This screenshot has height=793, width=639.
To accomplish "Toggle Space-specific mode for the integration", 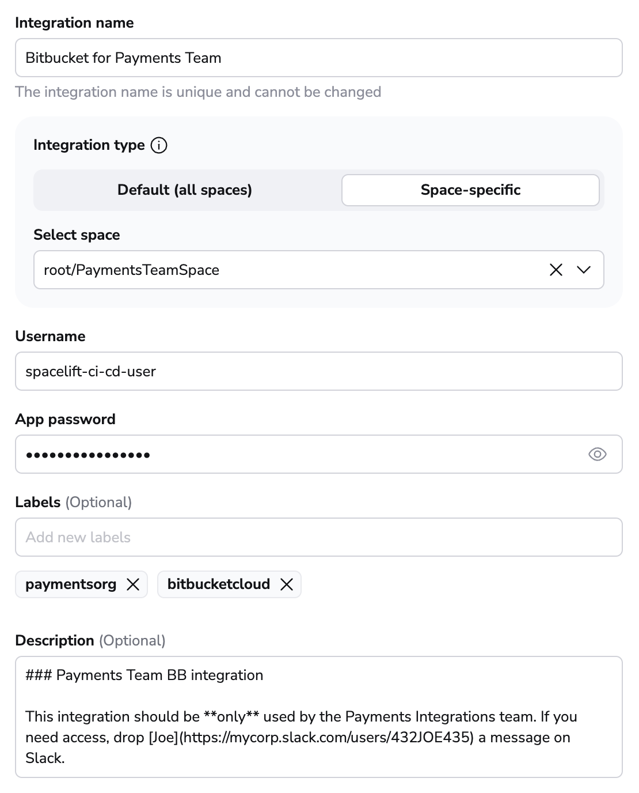I will [470, 190].
